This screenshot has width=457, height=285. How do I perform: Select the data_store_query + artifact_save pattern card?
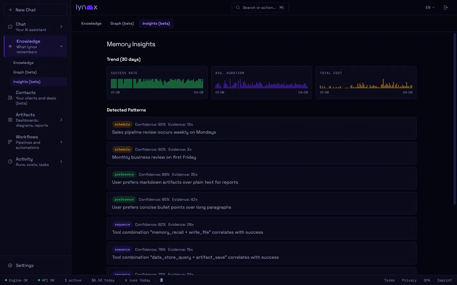262,253
